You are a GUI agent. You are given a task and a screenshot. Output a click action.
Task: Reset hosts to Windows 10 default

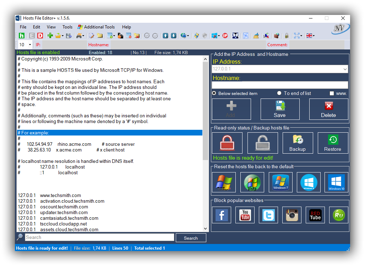tap(336, 182)
